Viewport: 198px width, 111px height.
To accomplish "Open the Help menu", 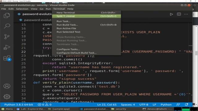I will pyautogui.click(x=70, y=9).
